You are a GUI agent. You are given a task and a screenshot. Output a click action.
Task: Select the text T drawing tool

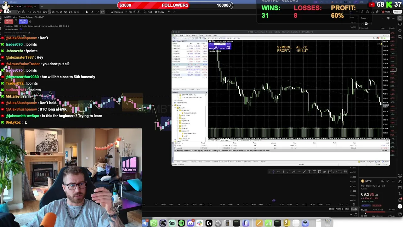[309, 172]
